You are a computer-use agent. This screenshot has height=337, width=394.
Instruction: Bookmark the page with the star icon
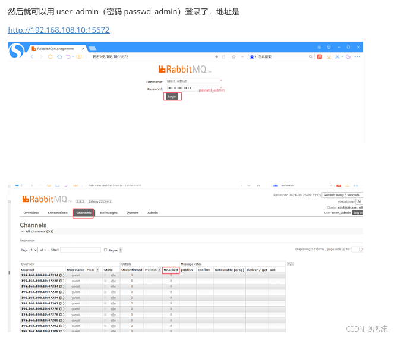234,57
